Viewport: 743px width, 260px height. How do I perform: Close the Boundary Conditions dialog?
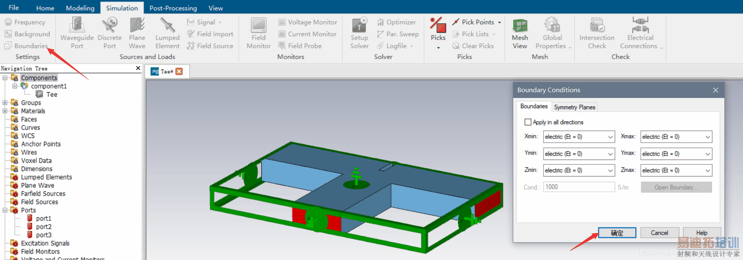click(716, 90)
